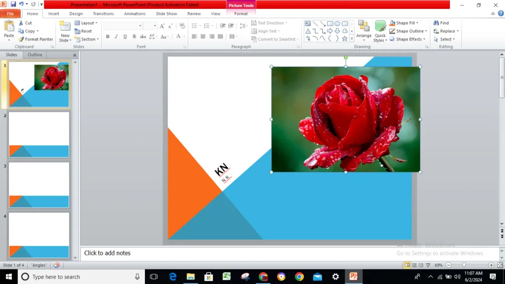Viewport: 505px width, 284px height.
Task: Click the zoom slider handle in status bar
Action: coord(464,265)
